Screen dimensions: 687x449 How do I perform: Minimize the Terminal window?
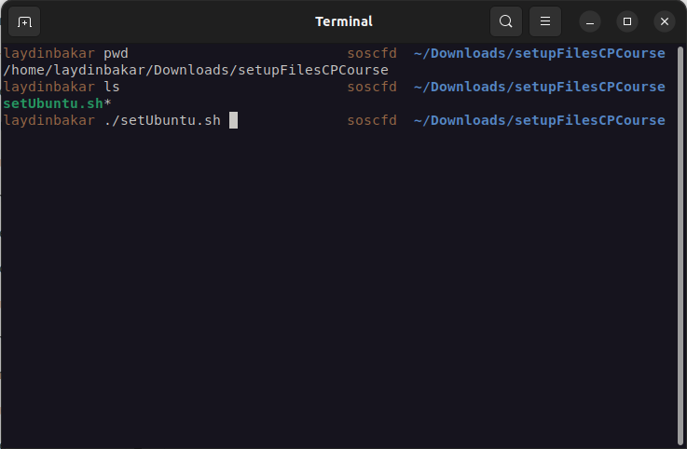(x=590, y=21)
